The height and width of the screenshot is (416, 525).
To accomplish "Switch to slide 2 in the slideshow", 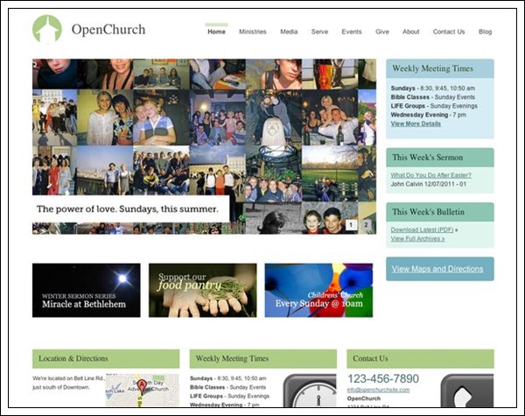I will [366, 225].
